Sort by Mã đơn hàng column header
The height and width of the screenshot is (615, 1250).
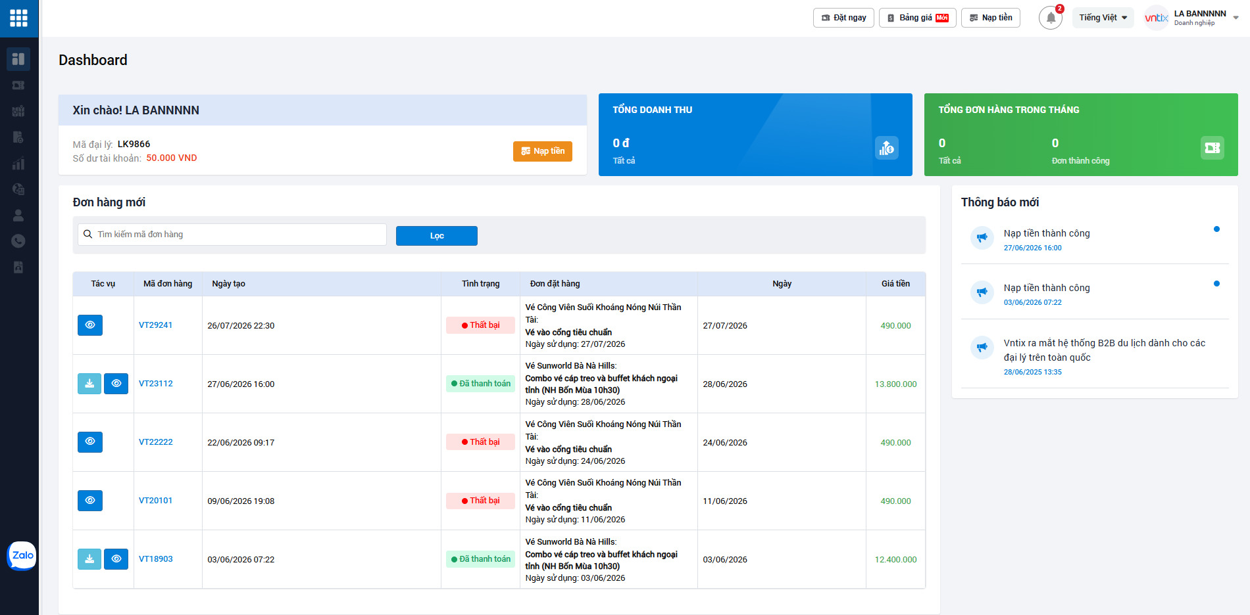(x=168, y=284)
